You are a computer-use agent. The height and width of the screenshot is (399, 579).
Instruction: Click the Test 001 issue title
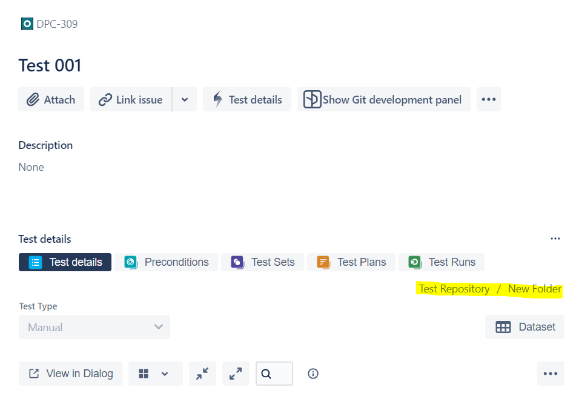click(x=50, y=65)
